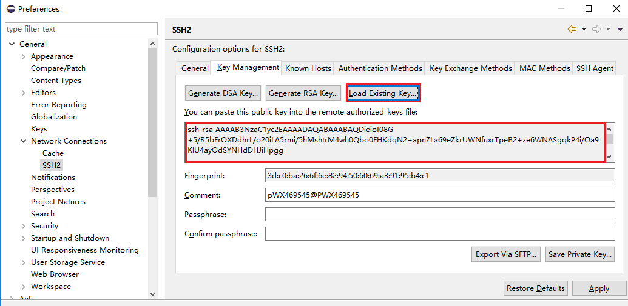Click the Load Existing Key button
The height and width of the screenshot is (306, 628).
pos(383,93)
